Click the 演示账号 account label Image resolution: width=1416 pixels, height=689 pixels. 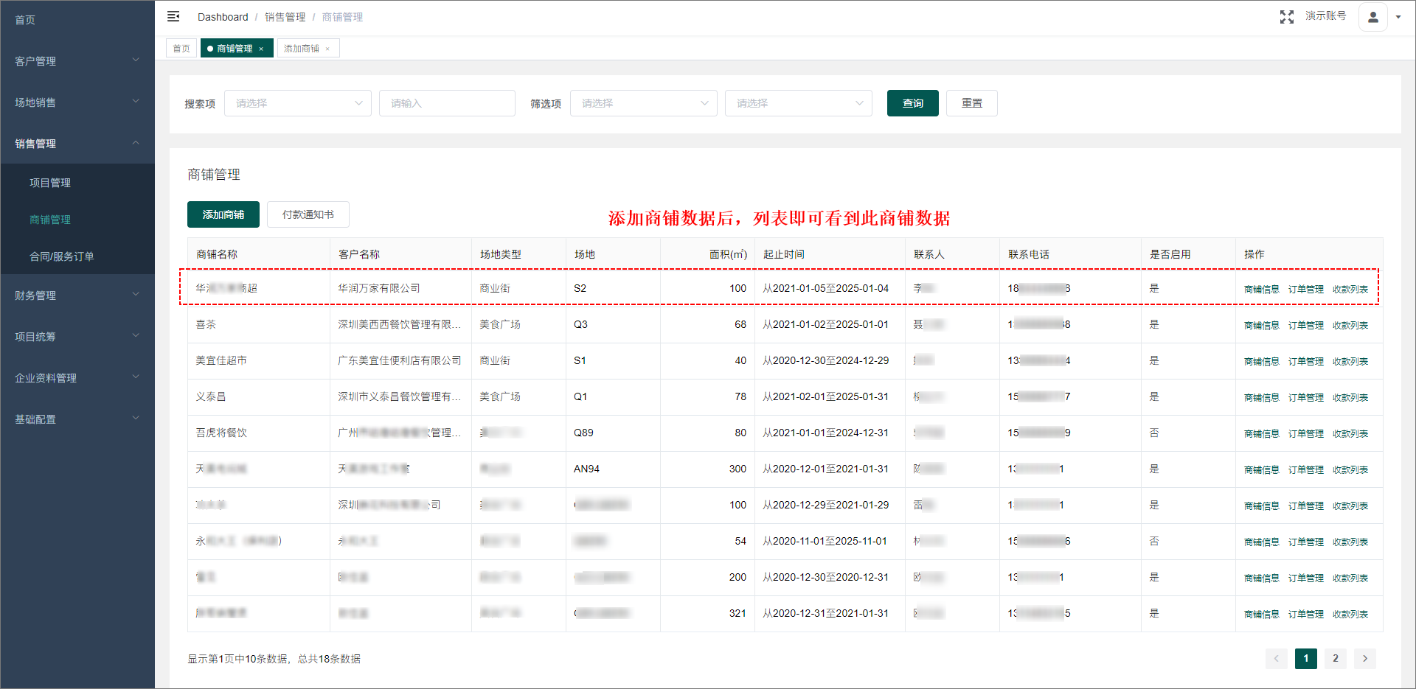pos(1326,15)
